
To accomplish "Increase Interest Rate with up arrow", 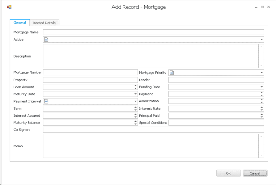I will [262, 107].
